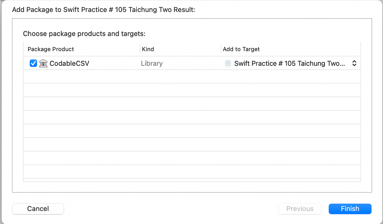Image resolution: width=383 pixels, height=224 pixels.
Task: Click the target selector chevron arrows
Action: pyautogui.click(x=354, y=63)
